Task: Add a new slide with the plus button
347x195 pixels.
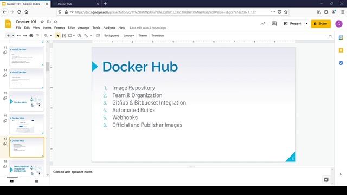Action: 8,36
